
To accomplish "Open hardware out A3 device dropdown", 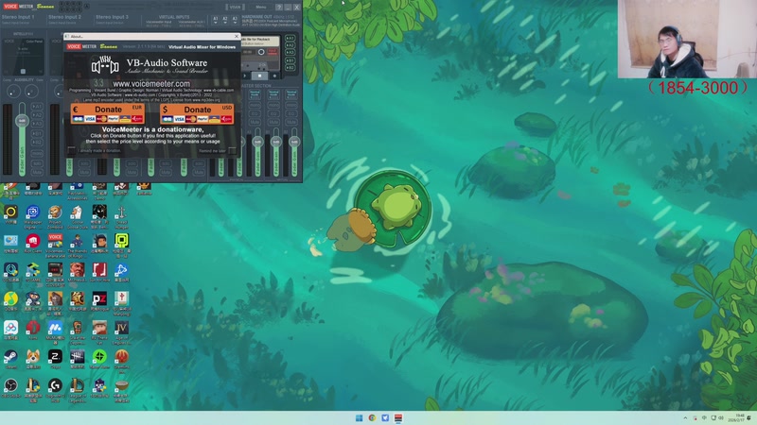I will pos(235,20).
